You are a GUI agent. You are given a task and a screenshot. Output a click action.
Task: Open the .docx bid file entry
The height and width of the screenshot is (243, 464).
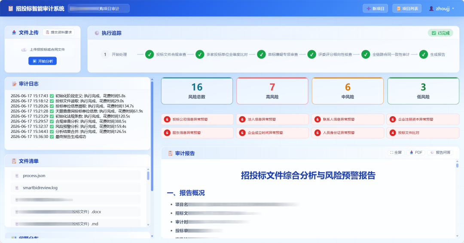[x=76, y=212]
